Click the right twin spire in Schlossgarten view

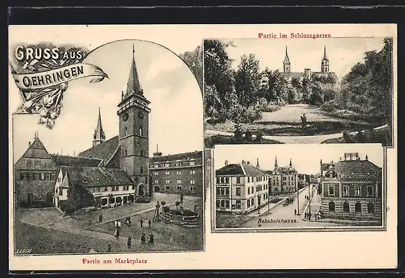pos(325,59)
